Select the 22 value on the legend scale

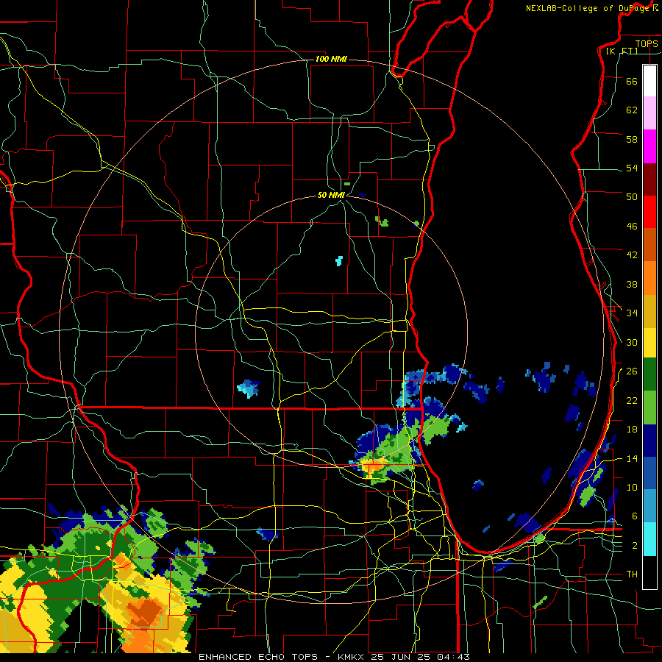(632, 400)
